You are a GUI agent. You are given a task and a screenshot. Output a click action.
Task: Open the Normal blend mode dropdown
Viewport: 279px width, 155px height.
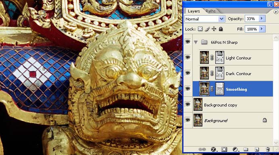pyautogui.click(x=205, y=19)
